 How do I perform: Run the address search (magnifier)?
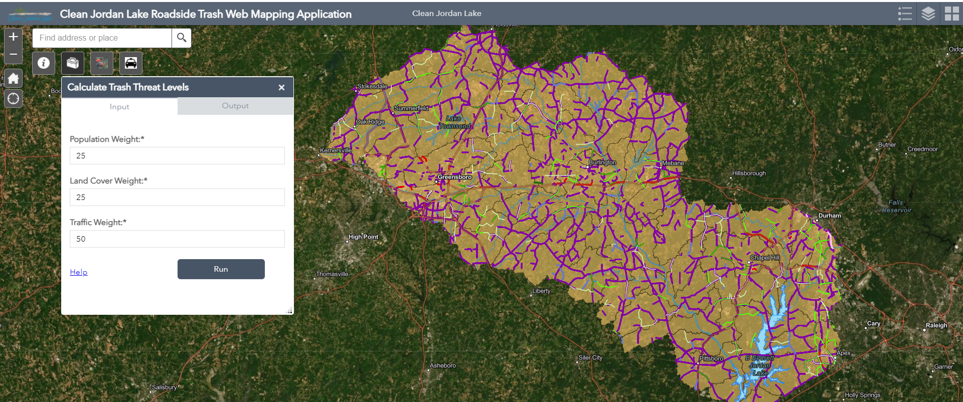[182, 38]
